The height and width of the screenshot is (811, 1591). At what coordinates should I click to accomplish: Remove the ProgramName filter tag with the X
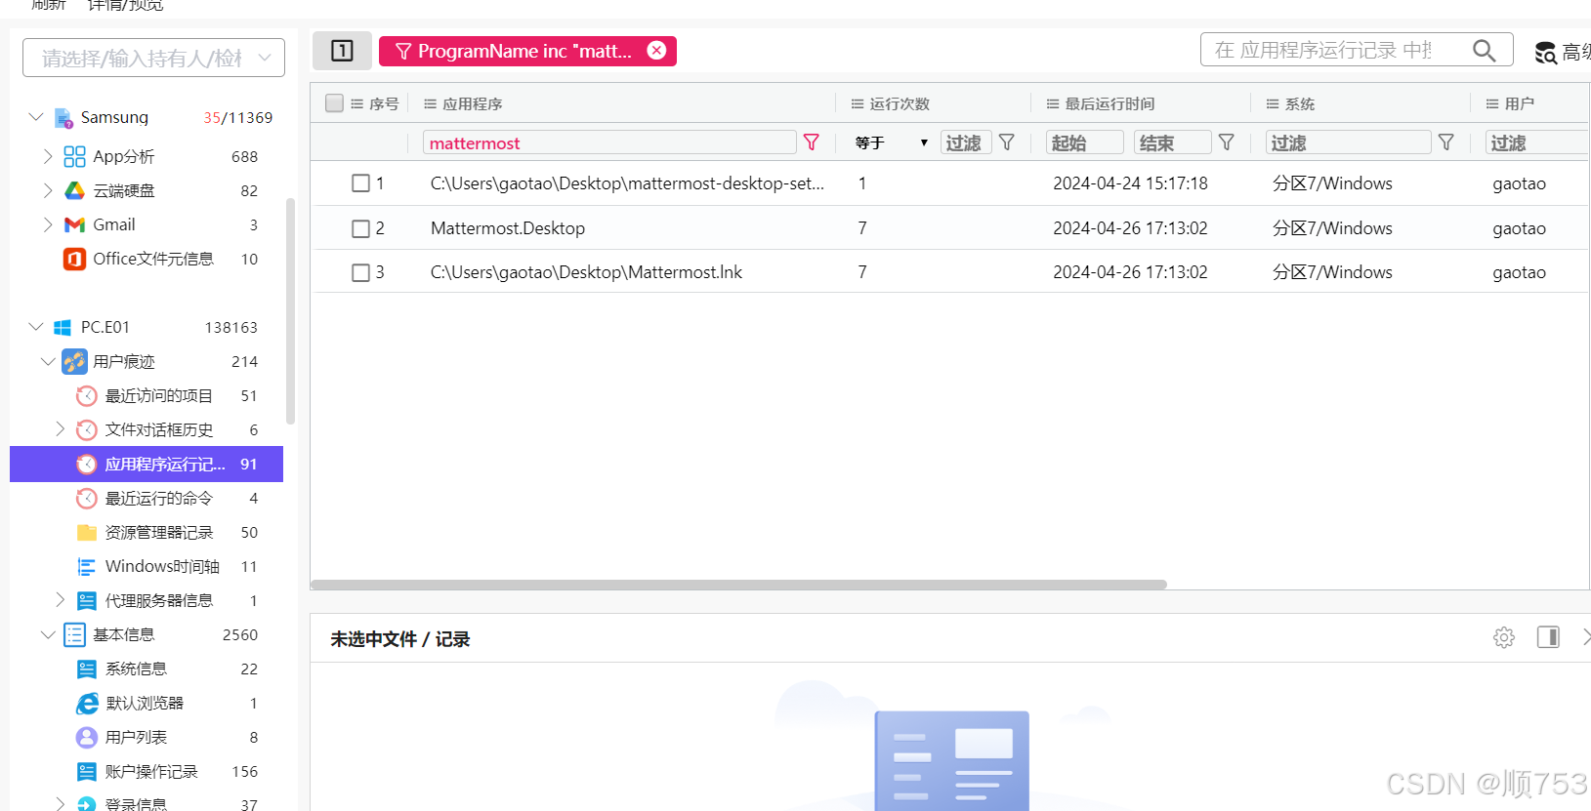click(657, 51)
